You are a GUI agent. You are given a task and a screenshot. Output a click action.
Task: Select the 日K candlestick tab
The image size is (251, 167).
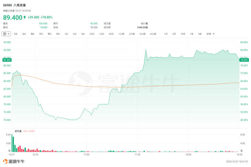pos(24,34)
